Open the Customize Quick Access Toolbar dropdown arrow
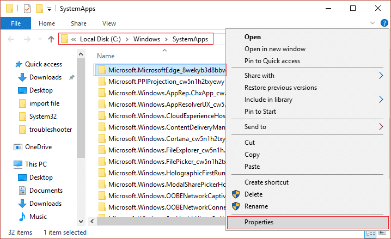 pos(50,9)
